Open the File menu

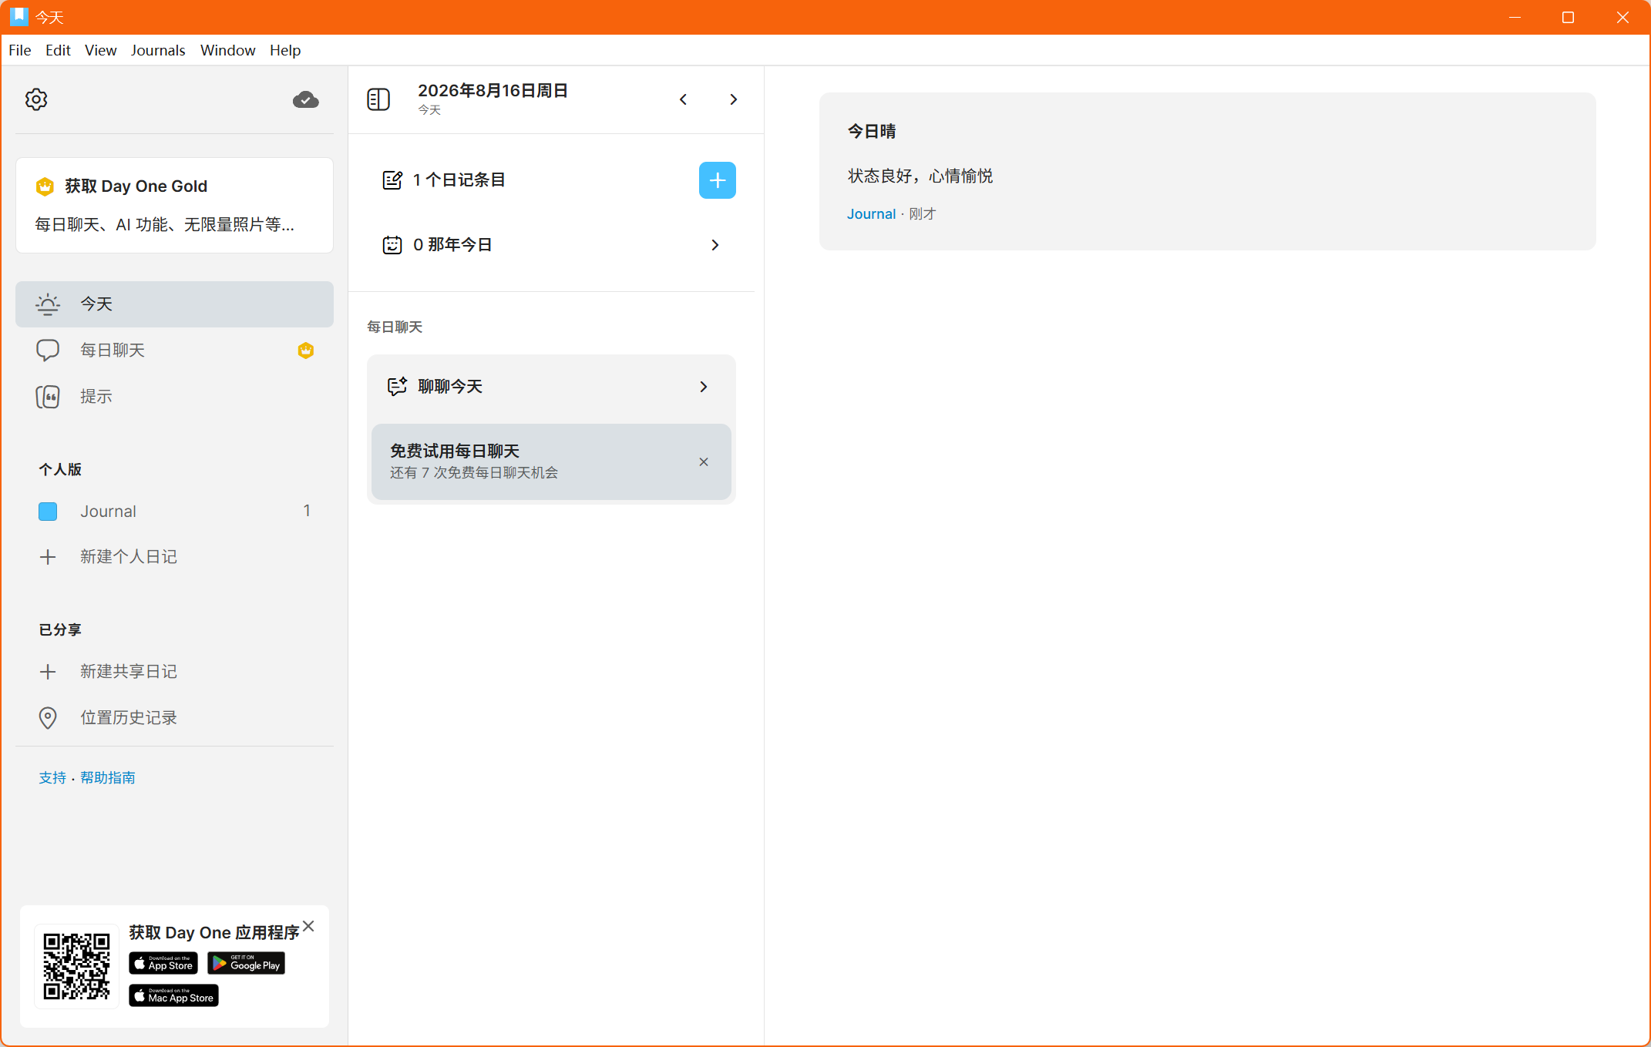20,50
